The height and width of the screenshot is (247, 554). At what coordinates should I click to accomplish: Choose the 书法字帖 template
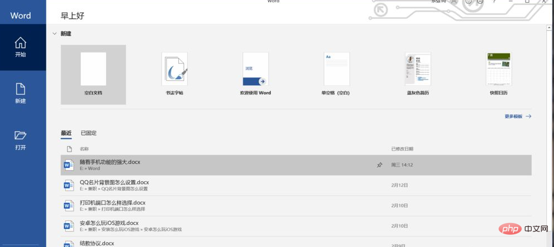[x=175, y=75]
